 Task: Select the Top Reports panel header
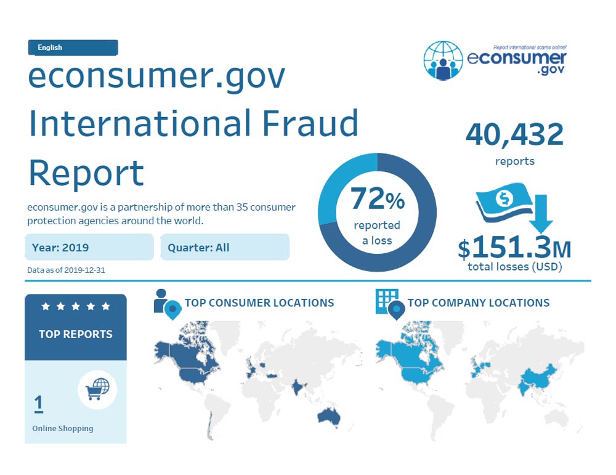(76, 334)
